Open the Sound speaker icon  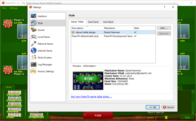click(34, 30)
